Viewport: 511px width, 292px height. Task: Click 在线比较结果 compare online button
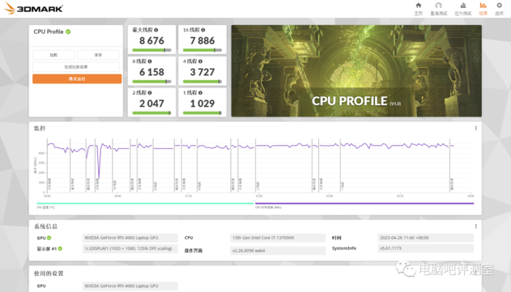(76, 67)
